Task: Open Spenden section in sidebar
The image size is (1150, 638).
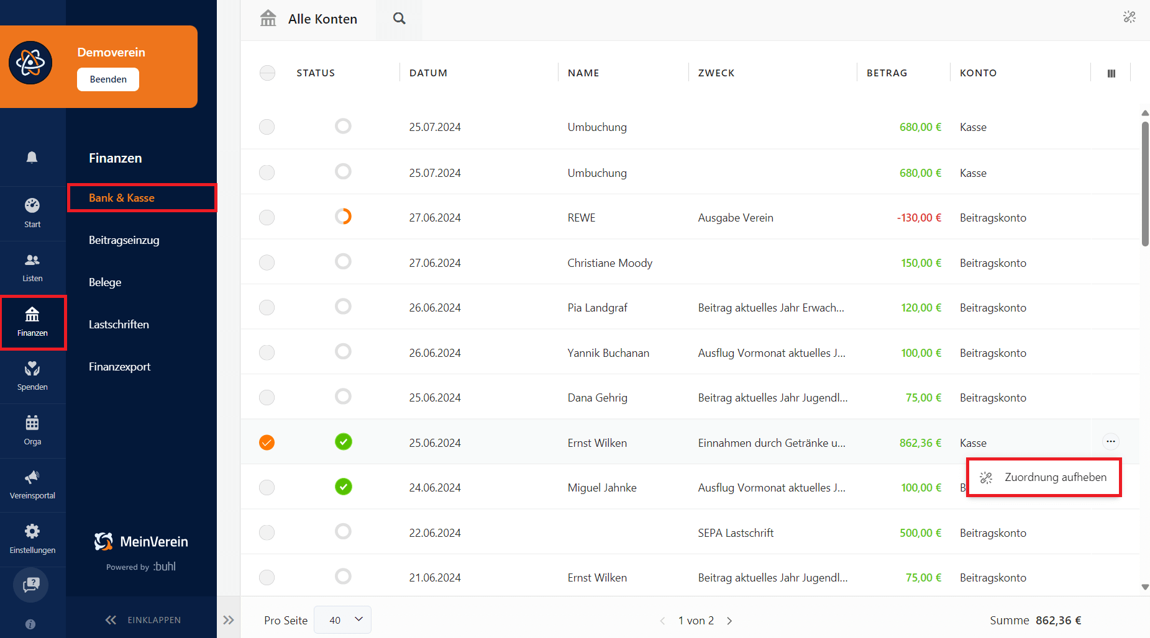Action: (32, 377)
